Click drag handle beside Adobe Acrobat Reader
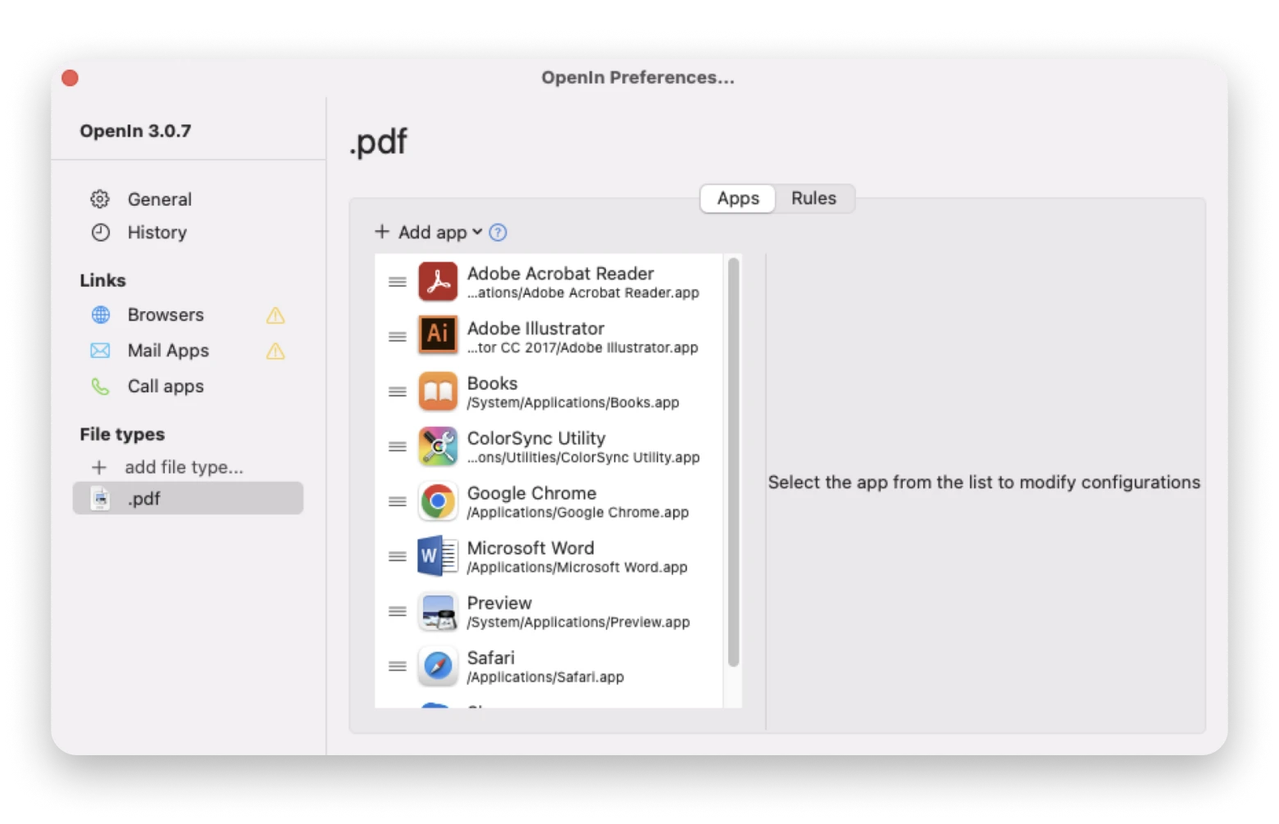This screenshot has width=1279, height=824. (398, 282)
